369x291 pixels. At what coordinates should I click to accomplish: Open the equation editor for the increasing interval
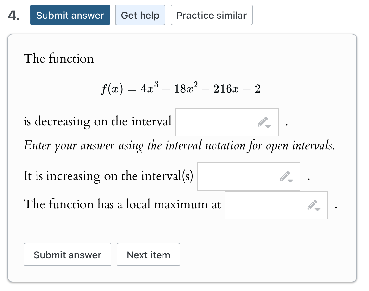point(285,176)
